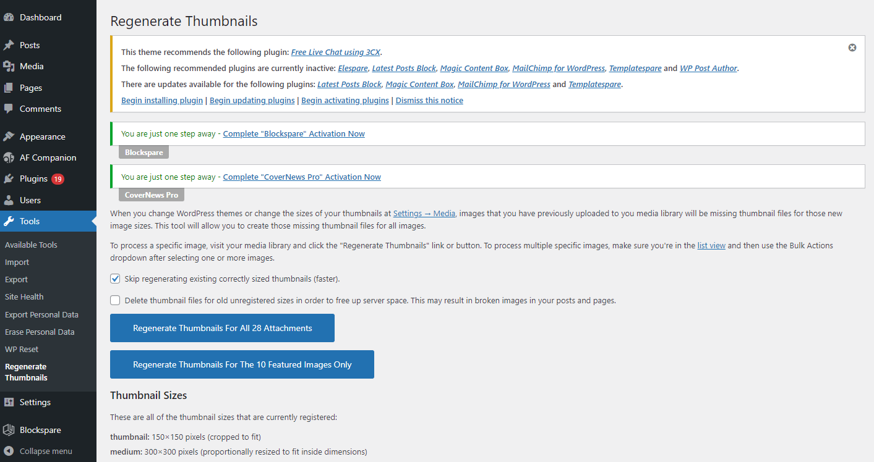Open the Media library icon
This screenshot has height=462, width=874.
(x=9, y=66)
